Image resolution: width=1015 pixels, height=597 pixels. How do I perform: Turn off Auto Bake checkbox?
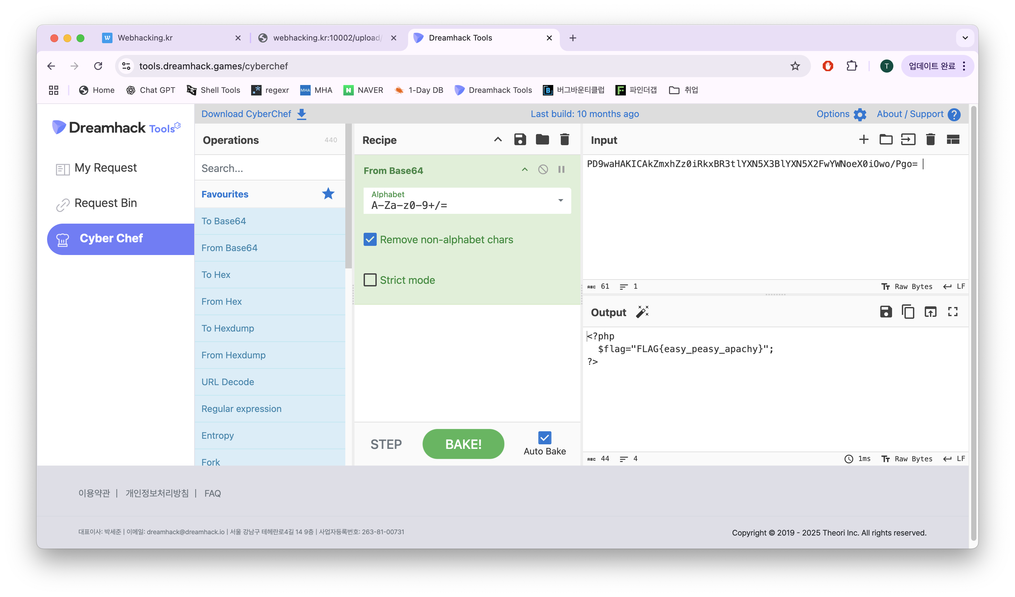pos(544,437)
